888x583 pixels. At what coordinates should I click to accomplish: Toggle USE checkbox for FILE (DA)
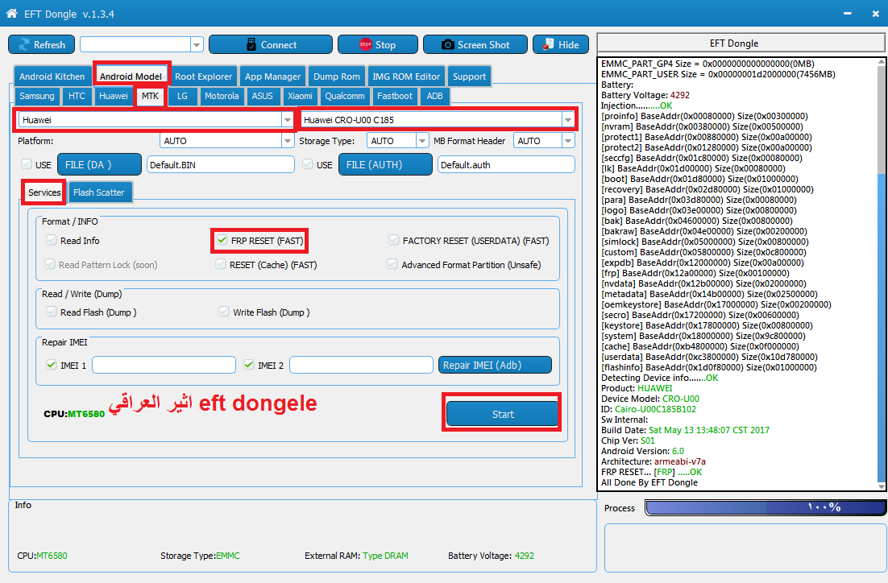(x=26, y=164)
